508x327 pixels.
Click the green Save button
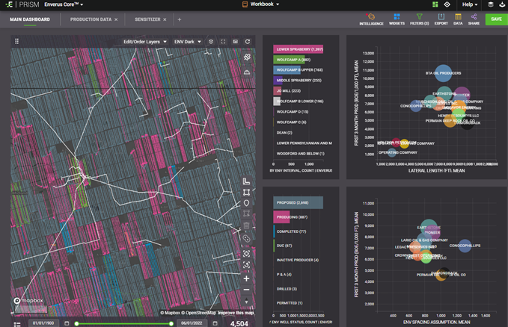click(x=496, y=19)
